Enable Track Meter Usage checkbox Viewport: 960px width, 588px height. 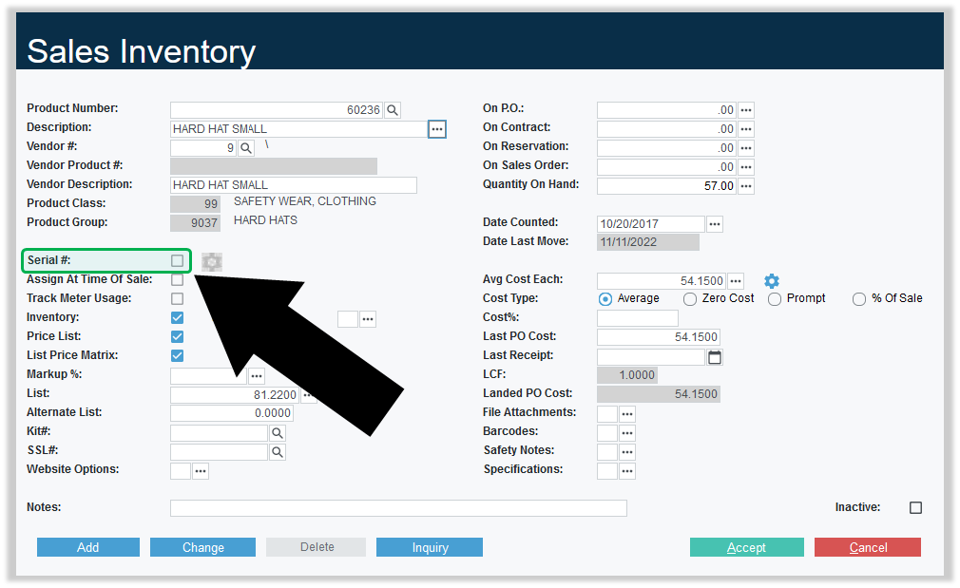(x=178, y=298)
